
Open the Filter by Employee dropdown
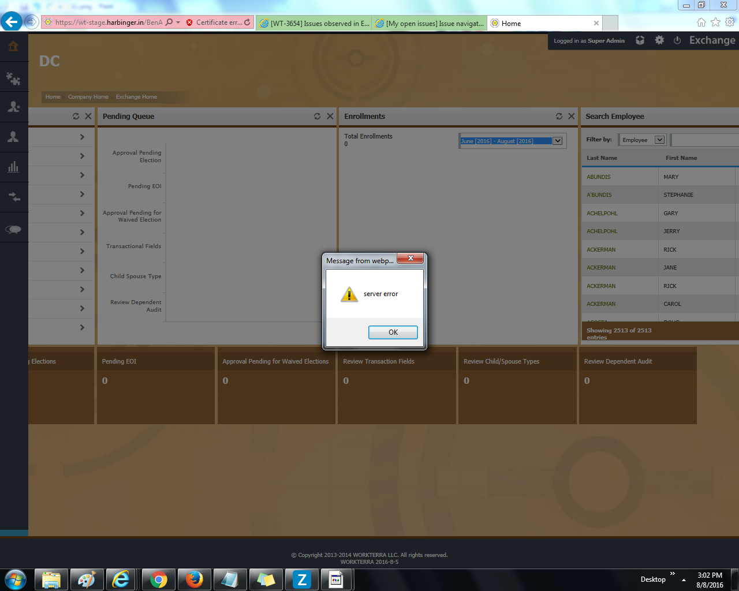pos(659,140)
